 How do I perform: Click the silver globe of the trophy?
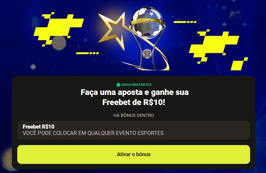pyautogui.click(x=147, y=22)
